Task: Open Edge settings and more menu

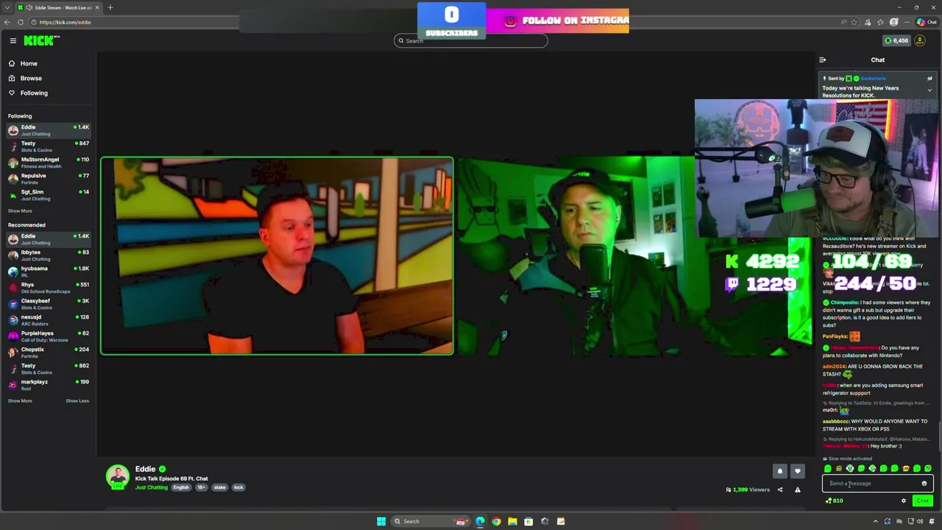Action: pos(907,22)
